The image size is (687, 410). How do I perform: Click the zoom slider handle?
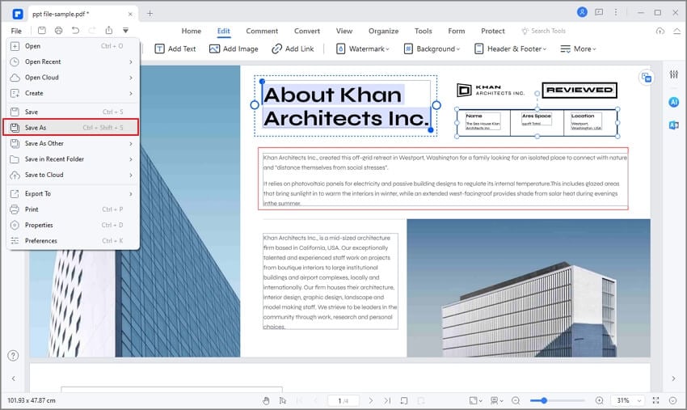click(544, 400)
